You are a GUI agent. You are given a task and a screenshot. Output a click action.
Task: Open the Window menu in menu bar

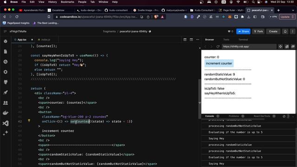pos(103,2)
